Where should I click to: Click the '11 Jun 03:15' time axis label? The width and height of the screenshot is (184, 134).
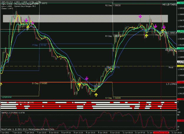point(128,133)
